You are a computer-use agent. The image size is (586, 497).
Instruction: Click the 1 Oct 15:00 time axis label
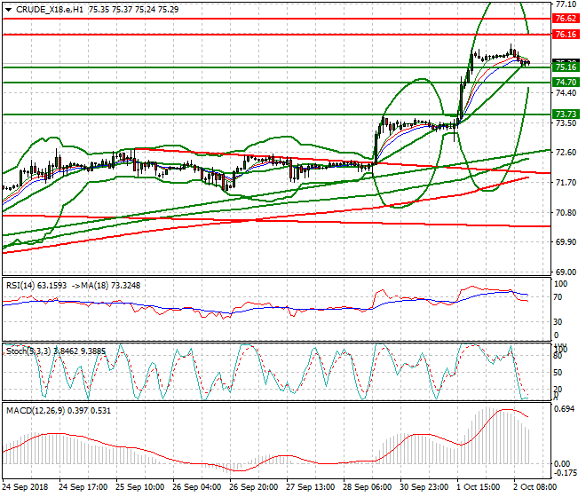pyautogui.click(x=479, y=487)
